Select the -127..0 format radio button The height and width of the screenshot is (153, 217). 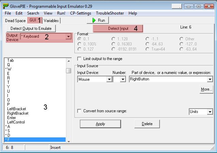181,44
